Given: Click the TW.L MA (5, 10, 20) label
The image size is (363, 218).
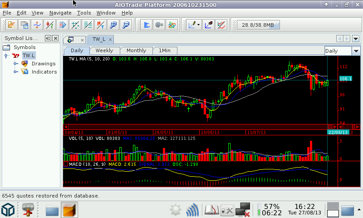Looking at the screenshot, I should 89,59.
